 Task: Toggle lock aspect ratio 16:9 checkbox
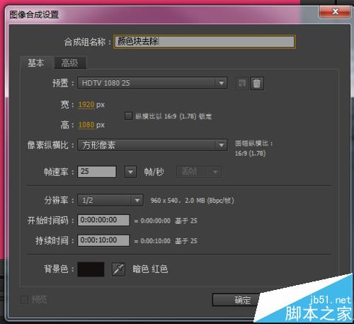tap(128, 116)
